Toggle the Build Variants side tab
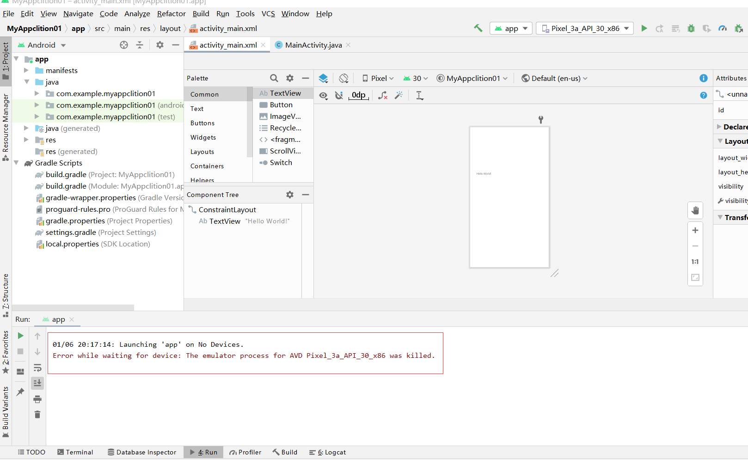 6,412
